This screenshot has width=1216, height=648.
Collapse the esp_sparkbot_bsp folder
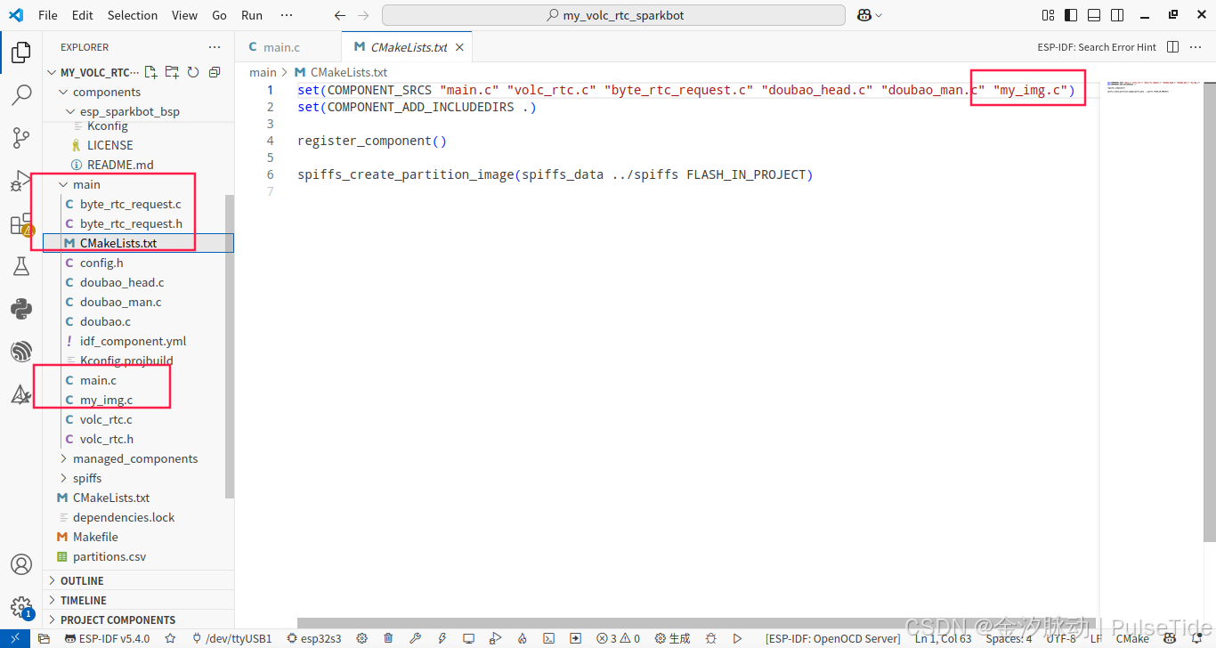point(71,111)
